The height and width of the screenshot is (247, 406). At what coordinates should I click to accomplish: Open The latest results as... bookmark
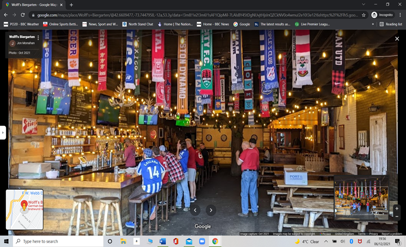click(272, 24)
